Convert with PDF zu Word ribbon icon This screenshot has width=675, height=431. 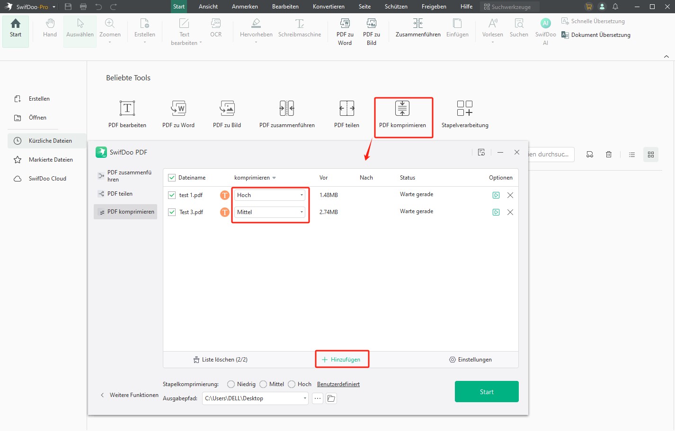tap(345, 31)
